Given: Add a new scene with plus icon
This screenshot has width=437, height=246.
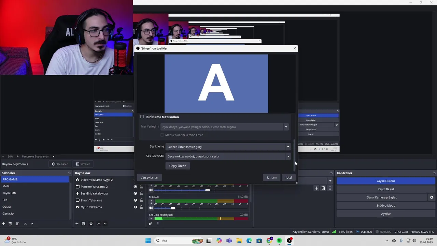Looking at the screenshot, I should [x=4, y=224].
